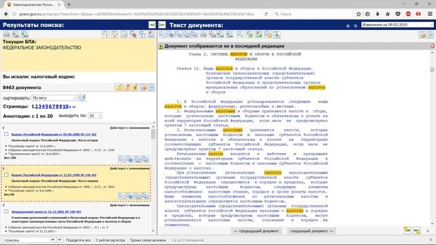Image resolution: width=436 pixels, height=245 pixels.
Task: Open the Firefox downloads arrow icon
Action: [377, 14]
